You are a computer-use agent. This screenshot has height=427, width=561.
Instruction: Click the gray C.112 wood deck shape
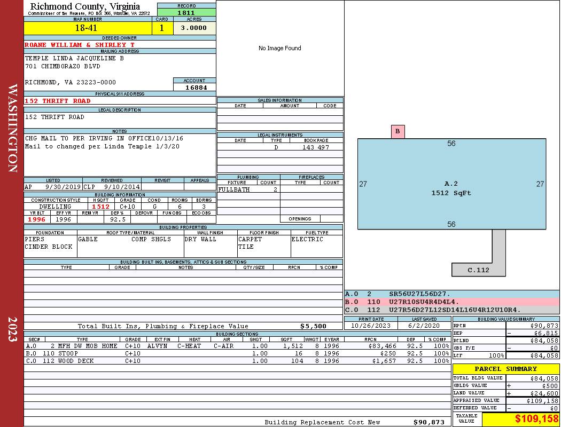pyautogui.click(x=478, y=270)
